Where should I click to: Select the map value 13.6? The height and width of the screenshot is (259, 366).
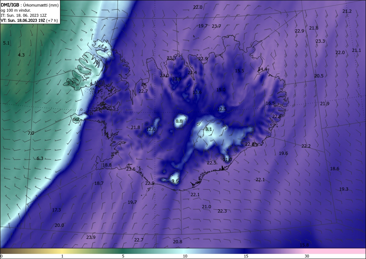pyautogui.click(x=197, y=92)
